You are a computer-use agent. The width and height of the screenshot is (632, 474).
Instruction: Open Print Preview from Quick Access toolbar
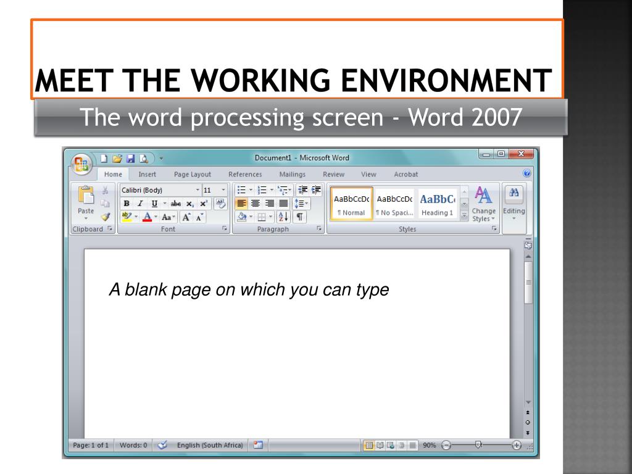[144, 159]
